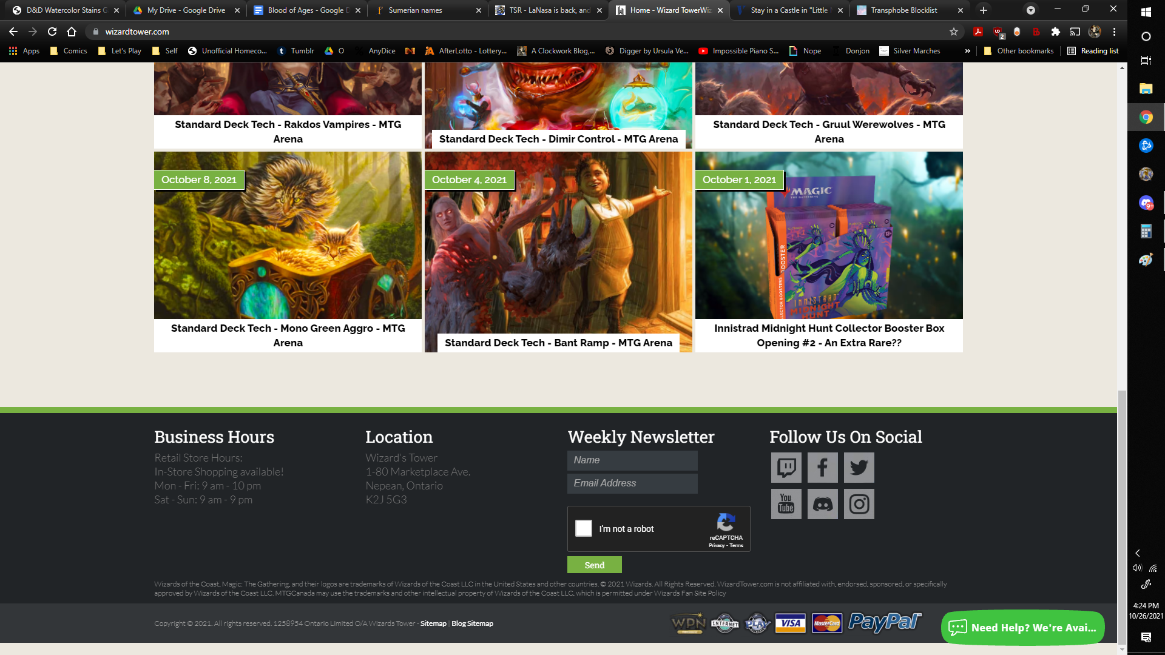Click the Send newsletter button
This screenshot has width=1165, height=655.
coord(594,565)
